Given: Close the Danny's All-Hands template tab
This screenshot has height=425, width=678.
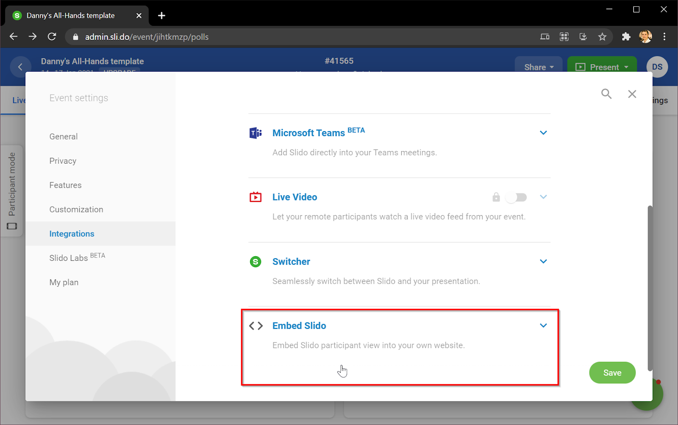Looking at the screenshot, I should pos(139,16).
